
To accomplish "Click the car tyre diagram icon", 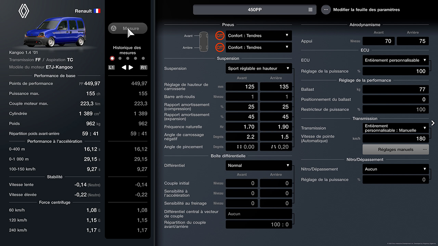I will 203,41.
